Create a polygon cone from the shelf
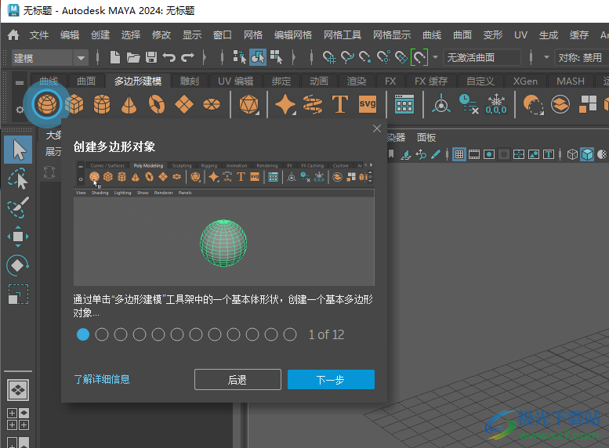609x448 pixels. [x=129, y=104]
